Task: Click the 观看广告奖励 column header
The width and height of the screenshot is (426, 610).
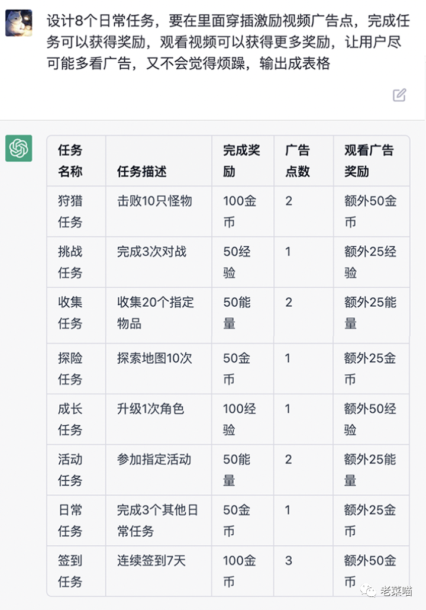Action: [369, 160]
